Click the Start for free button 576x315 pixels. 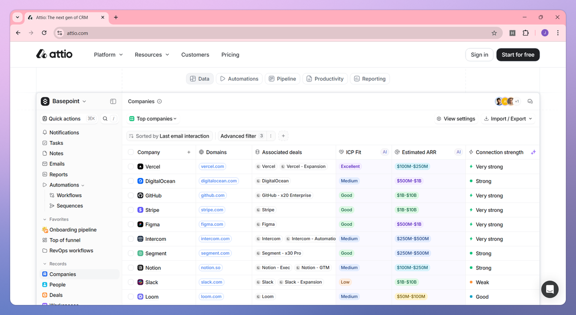(518, 55)
